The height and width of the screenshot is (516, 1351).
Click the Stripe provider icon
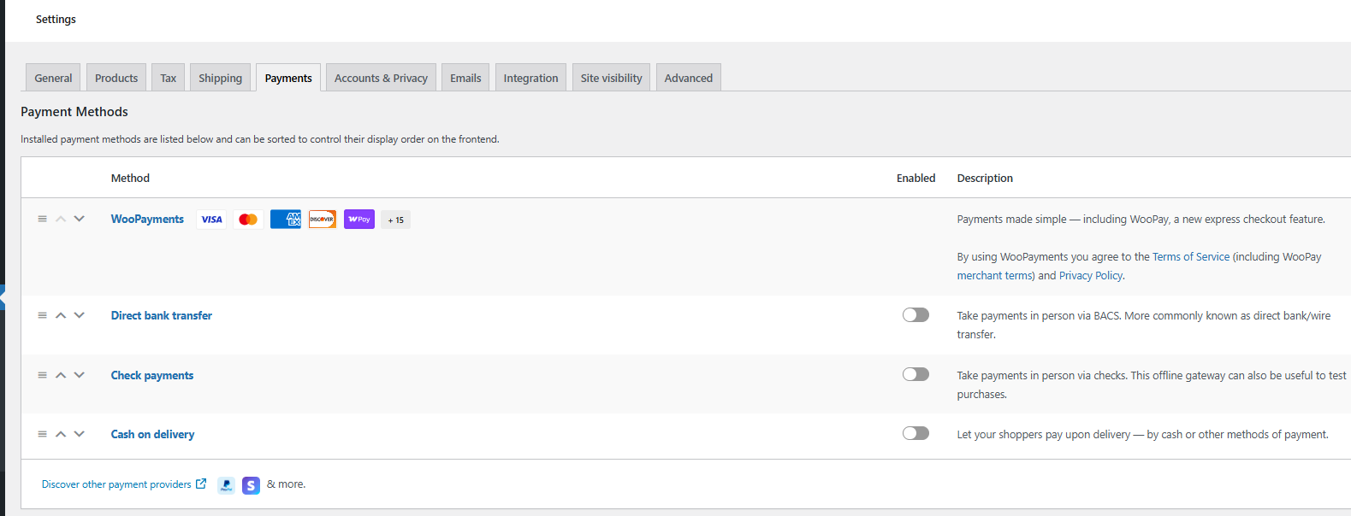pos(251,485)
